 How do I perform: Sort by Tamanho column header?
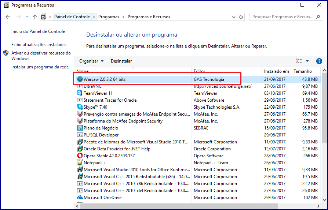click(306, 71)
